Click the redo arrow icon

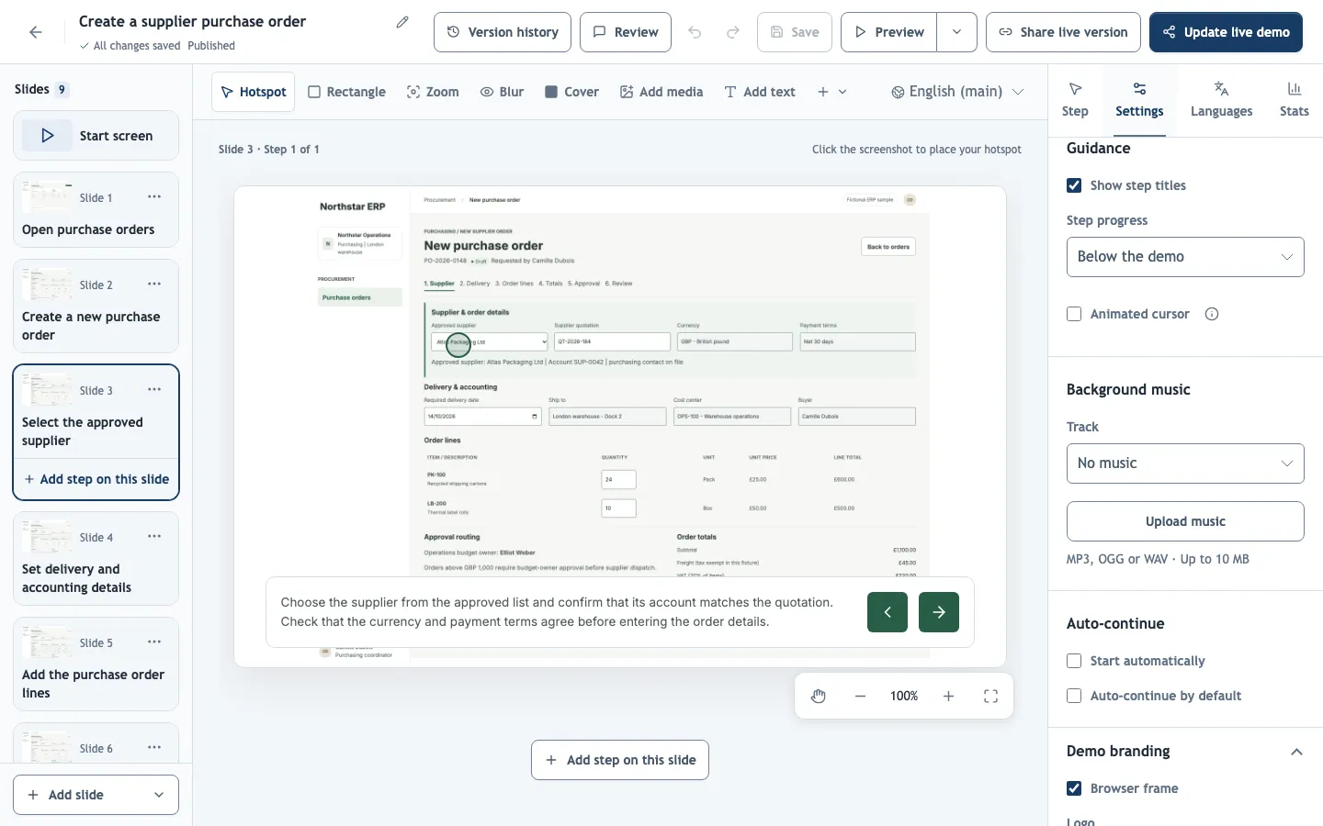733,32
